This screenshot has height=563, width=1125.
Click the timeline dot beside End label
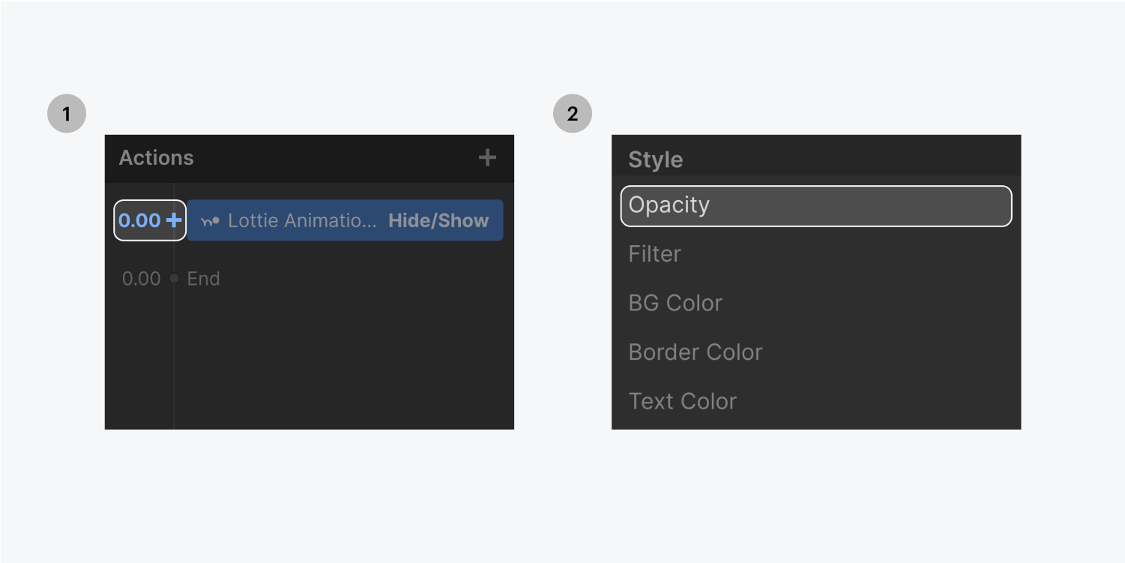pos(173,278)
